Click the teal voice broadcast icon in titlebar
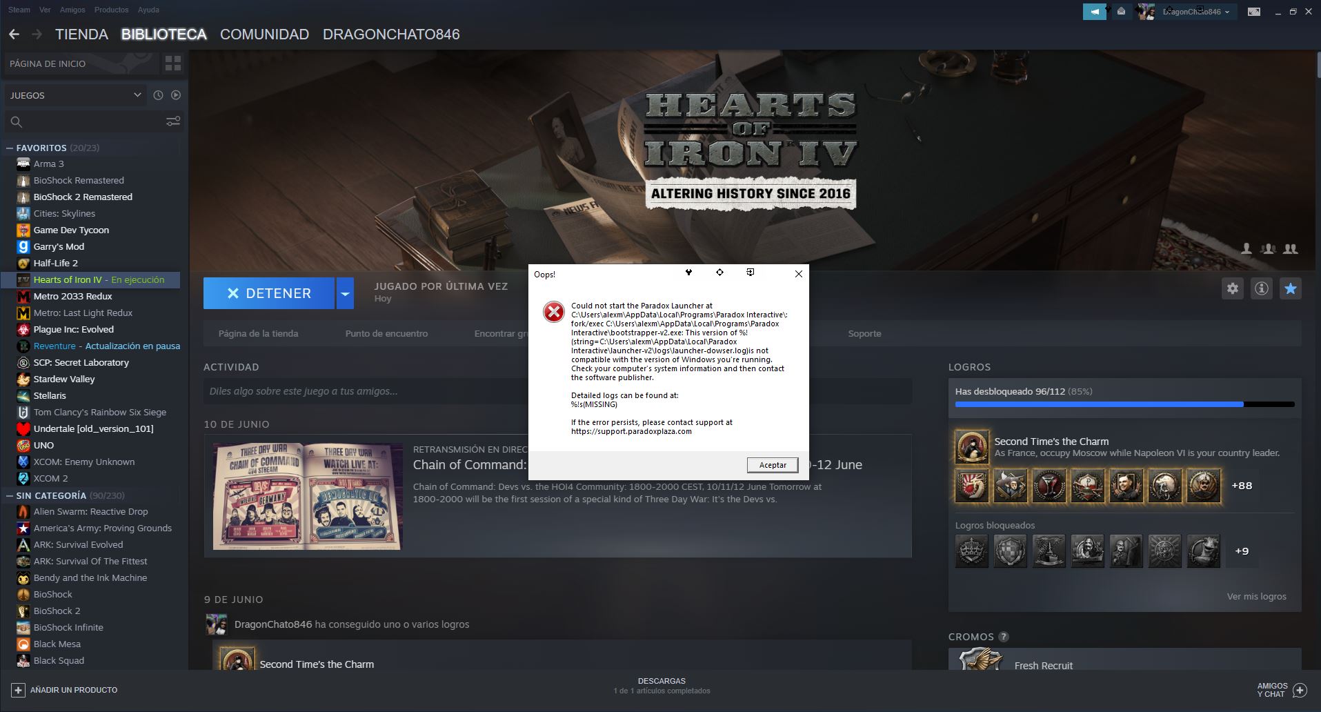Viewport: 1321px width, 712px height. 1094,11
